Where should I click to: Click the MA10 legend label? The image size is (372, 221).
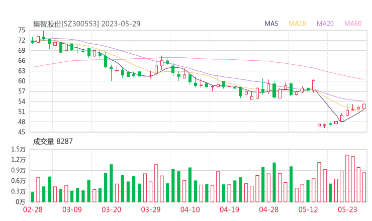pyautogui.click(x=297, y=24)
